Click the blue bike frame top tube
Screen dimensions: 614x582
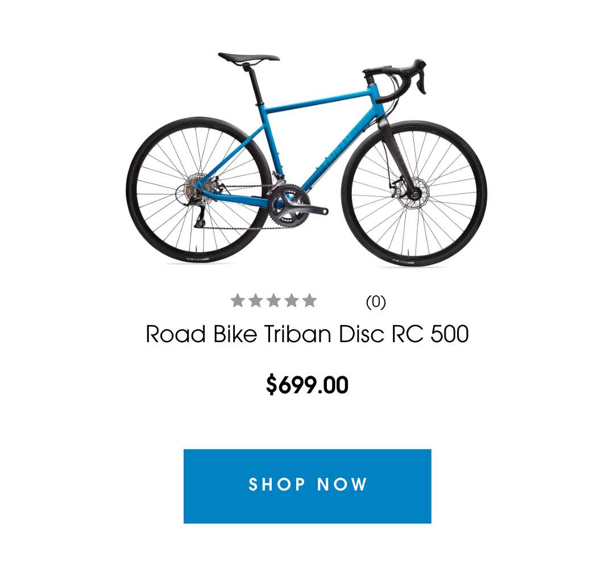[x=317, y=100]
